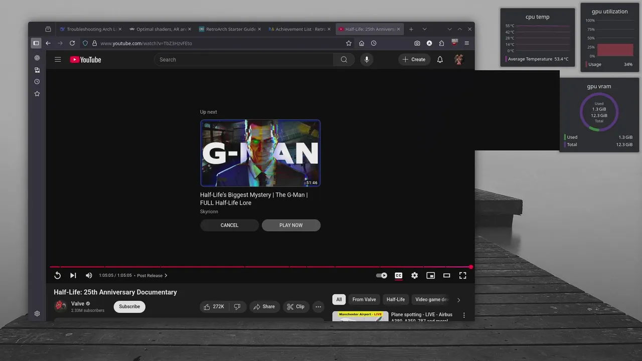Viewport: 642px width, 361px height.
Task: Open the Plane spotting LIVE video thumbnail
Action: tap(360, 316)
